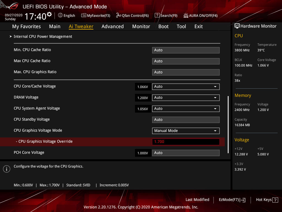Open Search(F9) question mark icon

coord(157,15)
